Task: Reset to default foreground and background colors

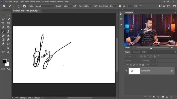Action: click(4, 65)
